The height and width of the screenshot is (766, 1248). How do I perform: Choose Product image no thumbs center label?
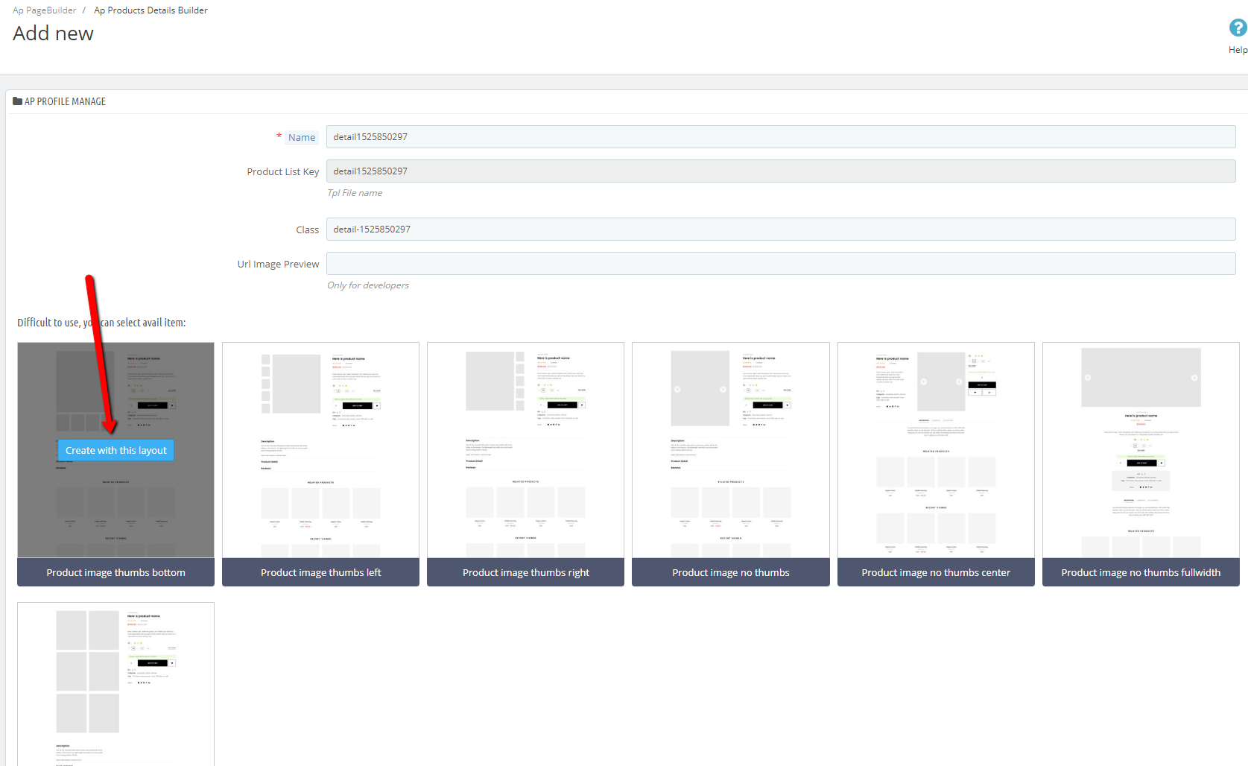(x=936, y=572)
